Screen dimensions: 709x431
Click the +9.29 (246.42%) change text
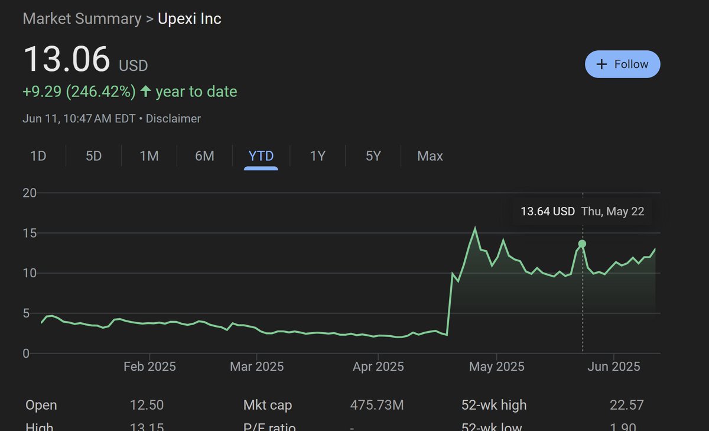(79, 92)
